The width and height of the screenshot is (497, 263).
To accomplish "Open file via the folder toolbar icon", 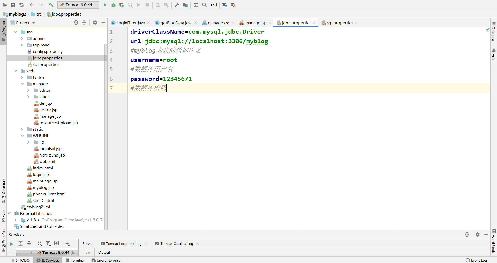I will click(x=5, y=5).
